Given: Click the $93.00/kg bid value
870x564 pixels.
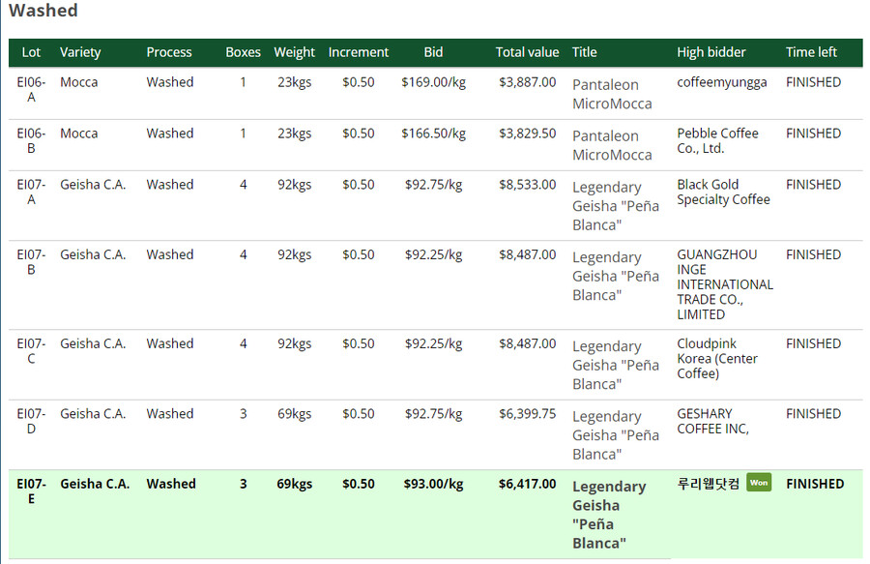Looking at the screenshot, I should (433, 484).
